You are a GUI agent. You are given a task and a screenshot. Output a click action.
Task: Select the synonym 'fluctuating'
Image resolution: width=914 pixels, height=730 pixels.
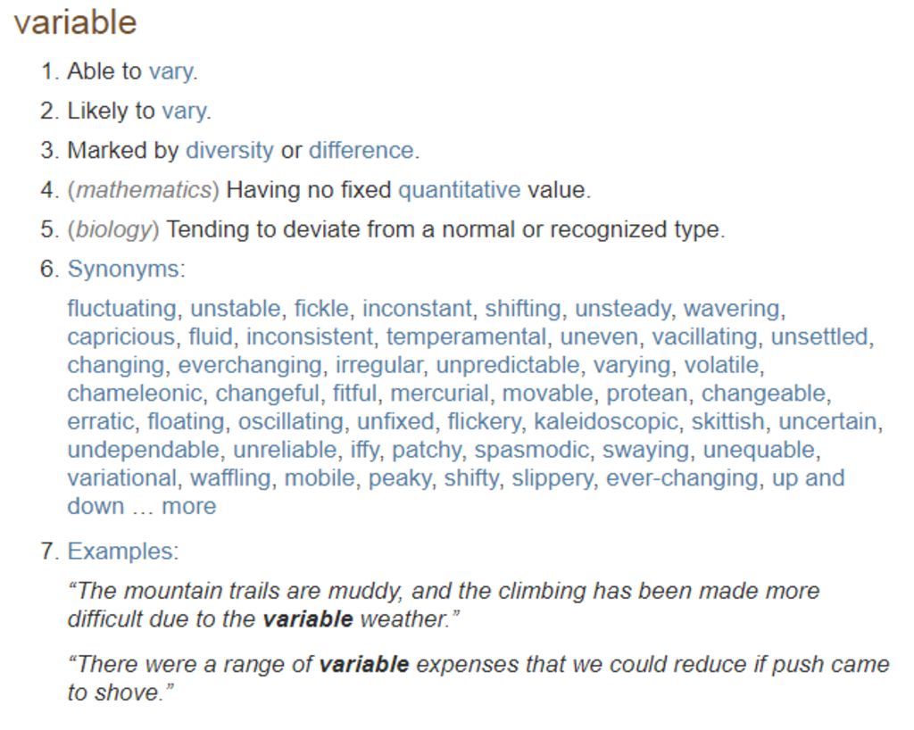tap(121, 309)
